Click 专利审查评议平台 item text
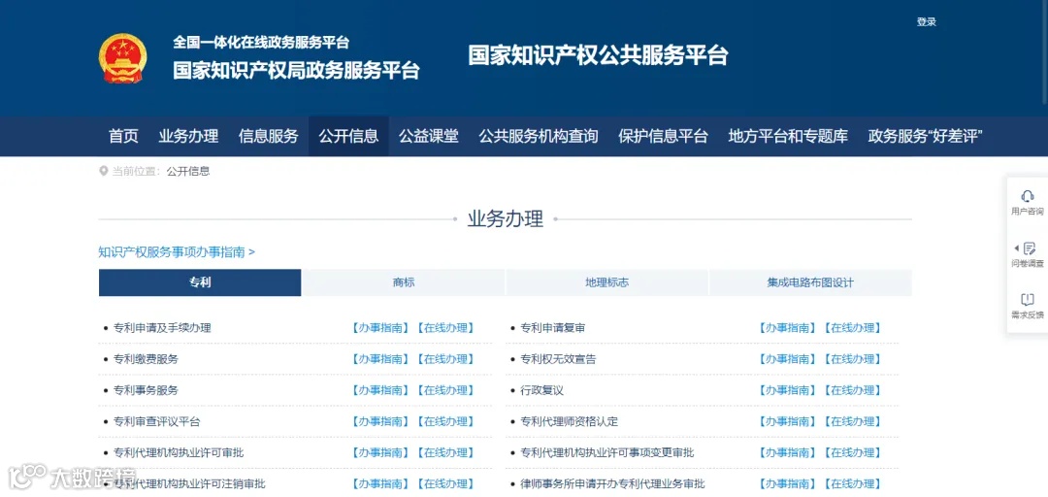Viewport: 1048px width, 497px height. tap(157, 421)
